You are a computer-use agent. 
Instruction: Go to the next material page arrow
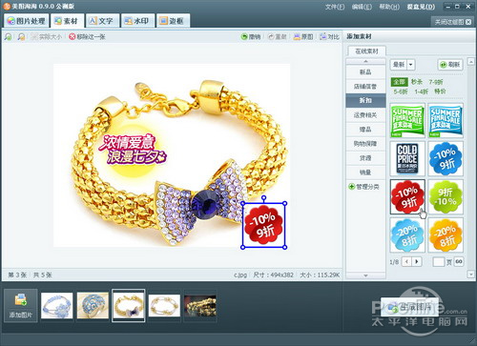[x=417, y=262]
